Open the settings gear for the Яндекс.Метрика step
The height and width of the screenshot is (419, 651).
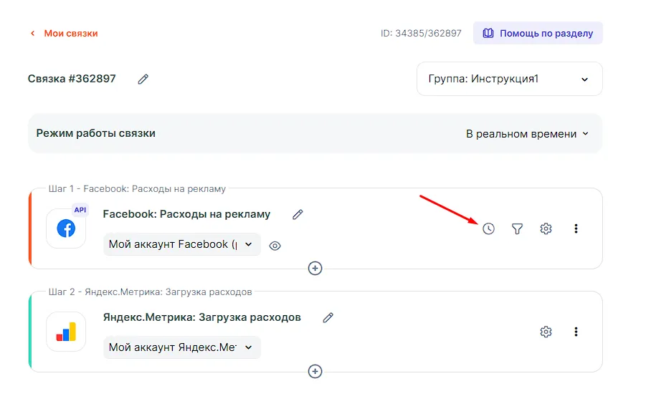pos(546,332)
